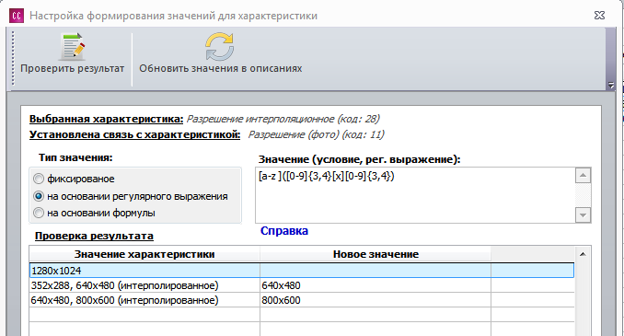Click the Обновить значения в описаниях label
This screenshot has width=624, height=336.
click(x=221, y=68)
